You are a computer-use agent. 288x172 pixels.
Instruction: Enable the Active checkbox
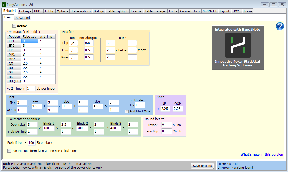click(14, 26)
